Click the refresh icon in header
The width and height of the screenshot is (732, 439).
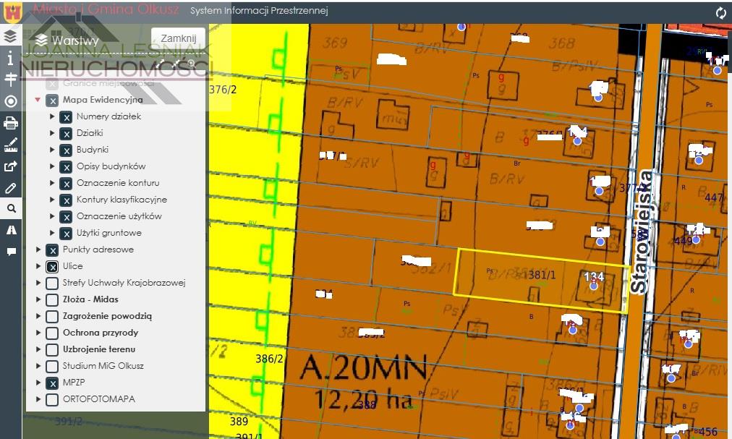click(720, 12)
